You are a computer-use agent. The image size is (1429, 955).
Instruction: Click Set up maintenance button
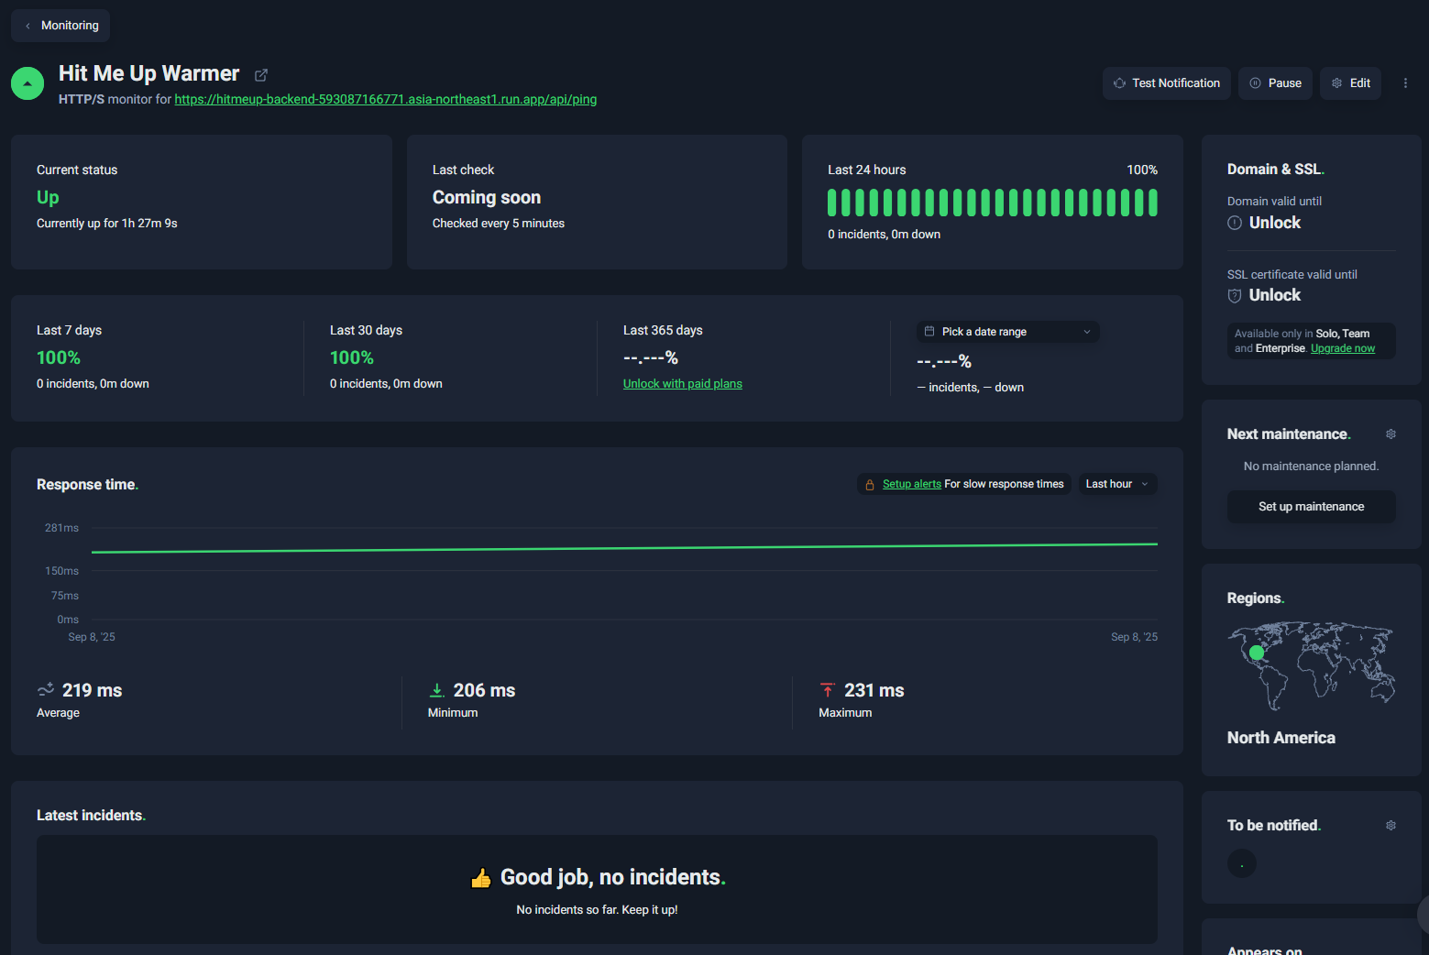pos(1311,507)
